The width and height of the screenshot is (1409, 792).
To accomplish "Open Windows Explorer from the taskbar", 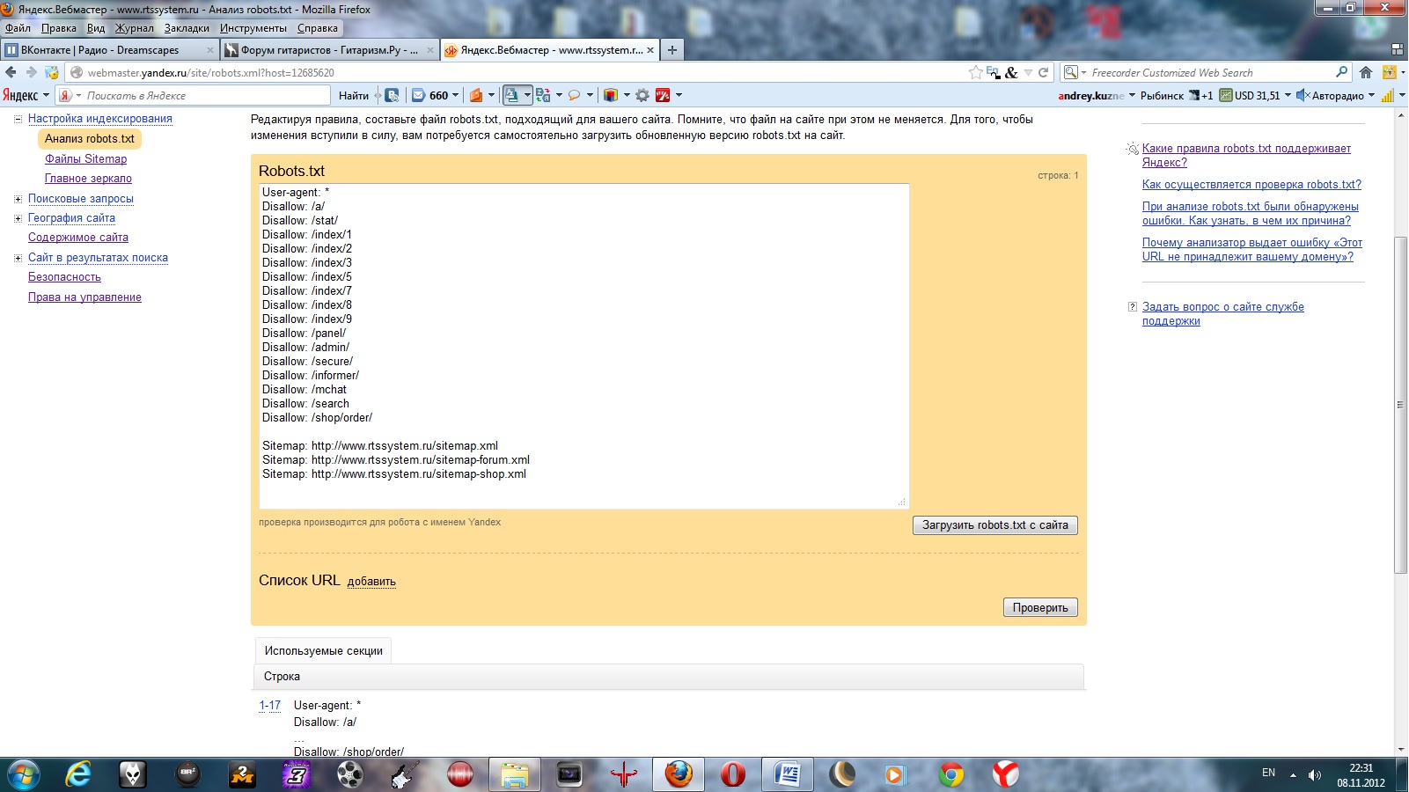I will coord(514,774).
